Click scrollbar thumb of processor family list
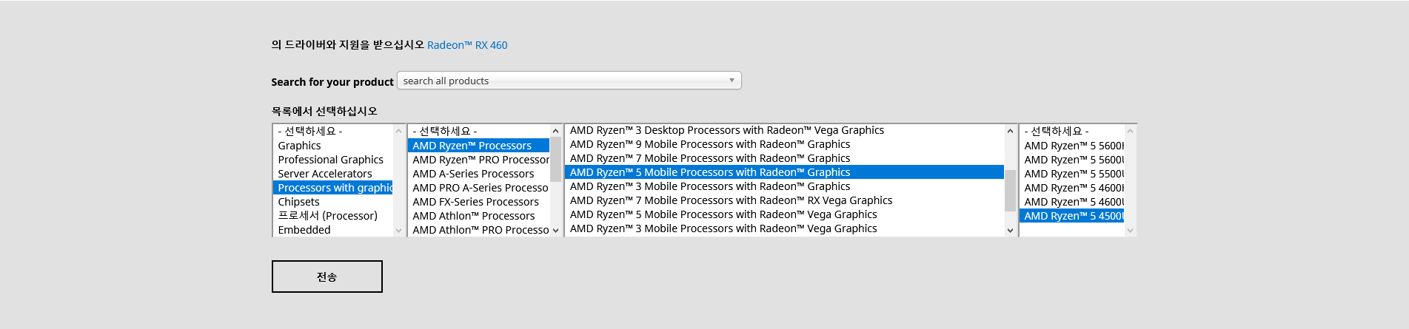Screen dimensions: 1409x329 [556, 160]
